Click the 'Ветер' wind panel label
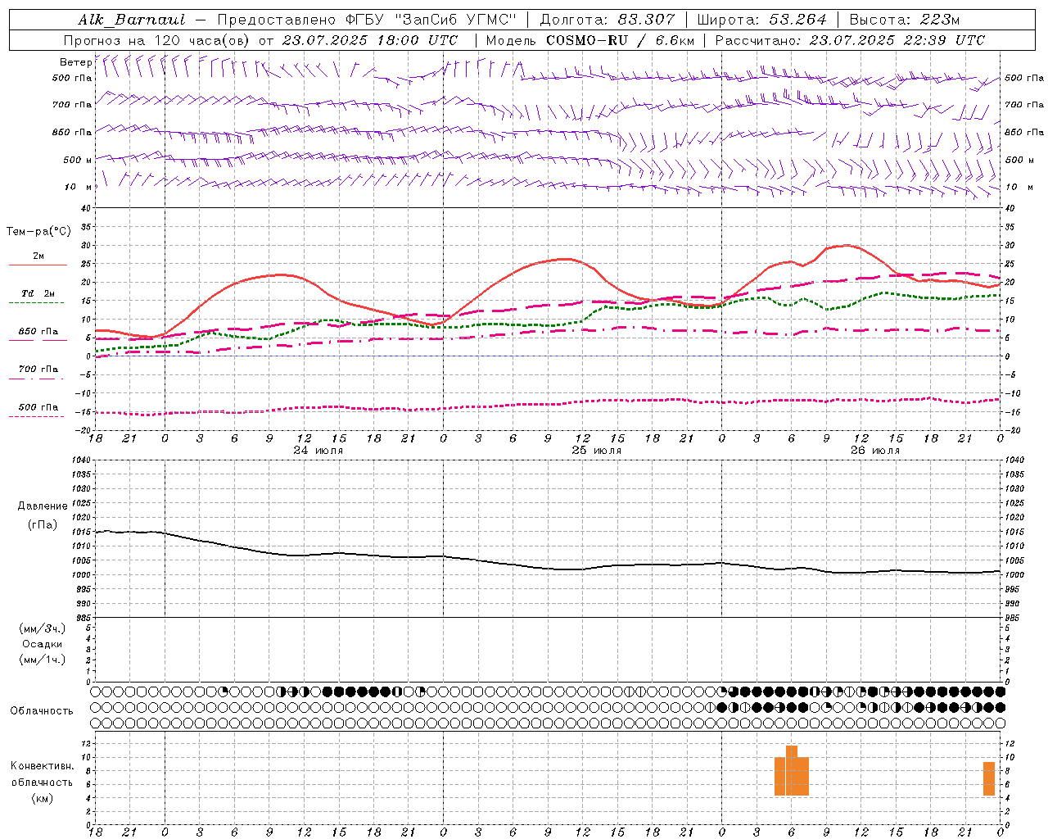 (x=76, y=62)
